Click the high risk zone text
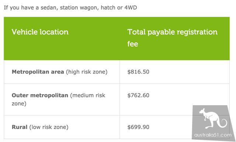Image resolution: width=236 pixels, height=142 pixels. coord(87,72)
